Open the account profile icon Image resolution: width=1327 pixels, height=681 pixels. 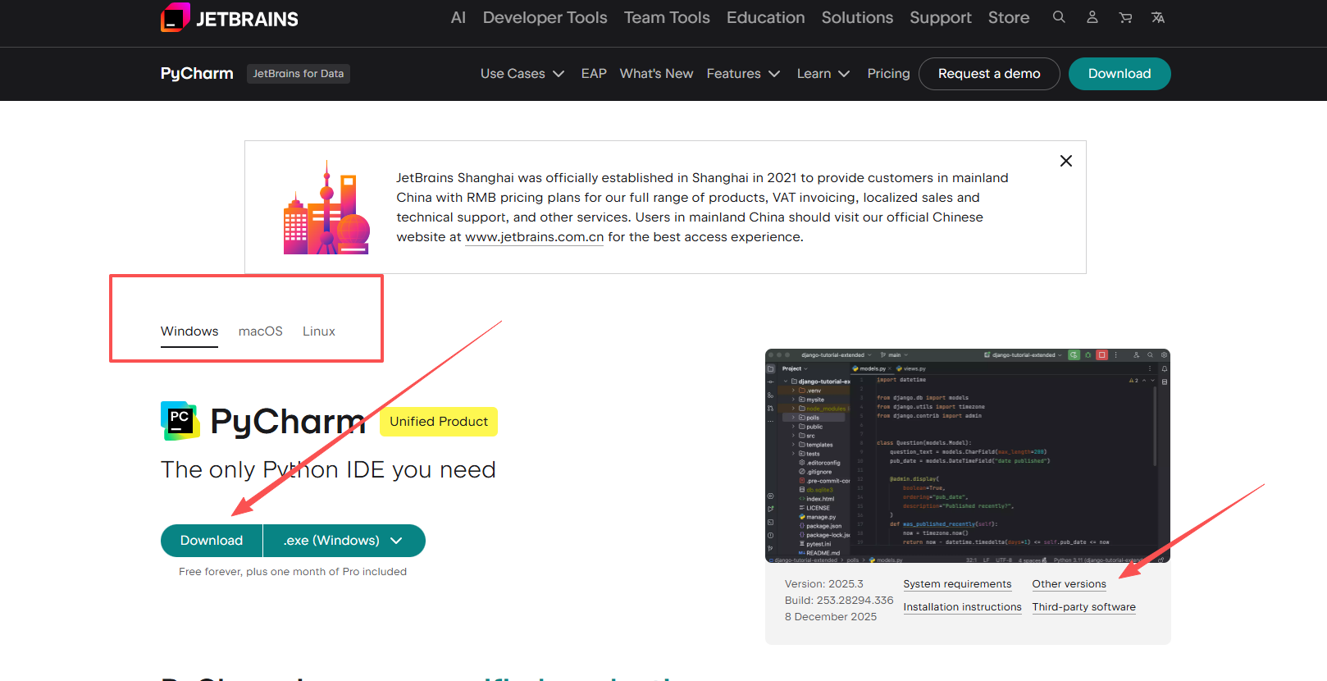(x=1092, y=17)
